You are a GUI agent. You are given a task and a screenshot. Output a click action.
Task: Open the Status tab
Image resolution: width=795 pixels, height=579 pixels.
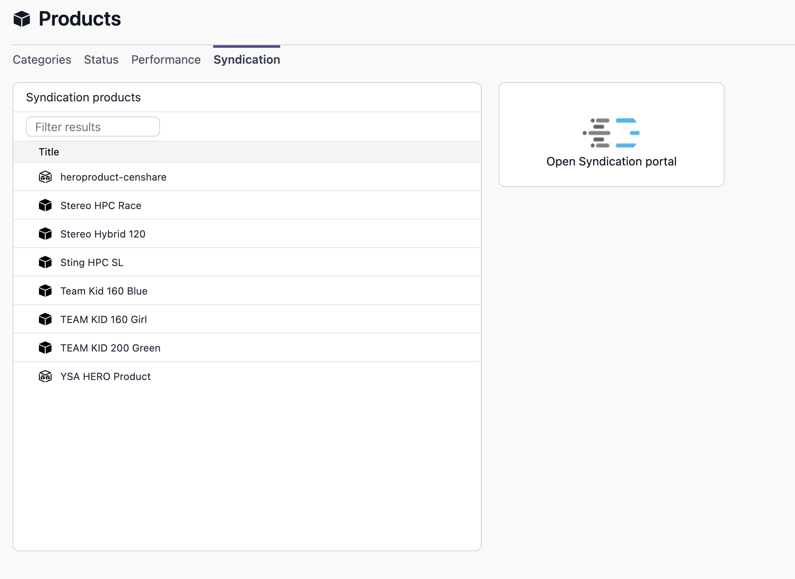[x=101, y=59]
